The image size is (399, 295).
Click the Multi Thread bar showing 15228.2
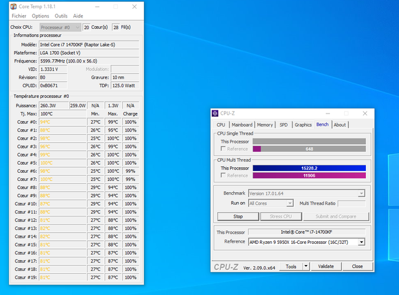pyautogui.click(x=309, y=168)
